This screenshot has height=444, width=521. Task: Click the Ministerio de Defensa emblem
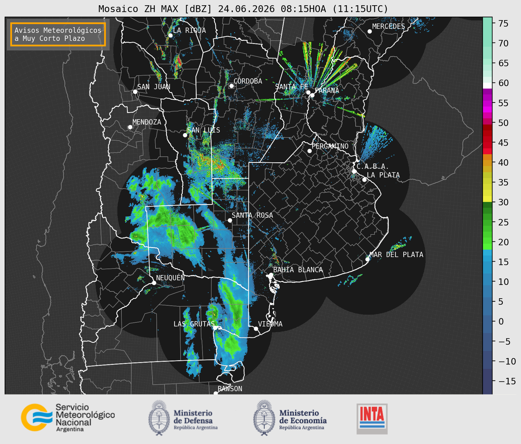click(x=159, y=418)
